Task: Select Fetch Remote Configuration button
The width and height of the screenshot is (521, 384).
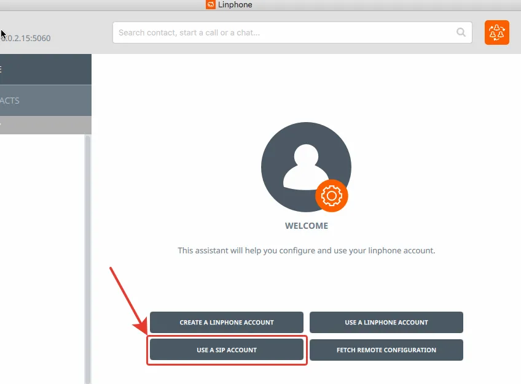Action: [x=386, y=350]
